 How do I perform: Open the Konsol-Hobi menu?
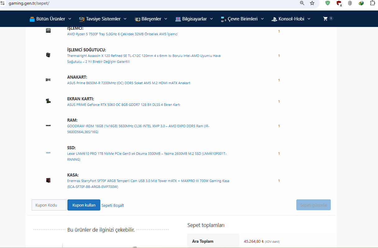291,19
